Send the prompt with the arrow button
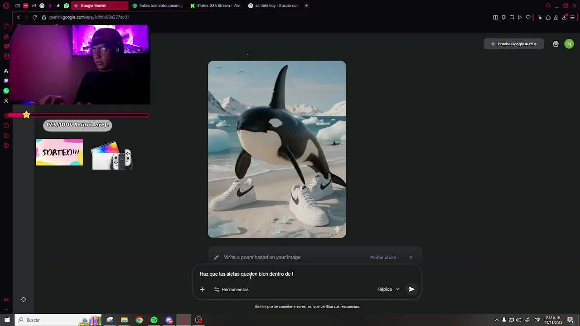 (411, 289)
